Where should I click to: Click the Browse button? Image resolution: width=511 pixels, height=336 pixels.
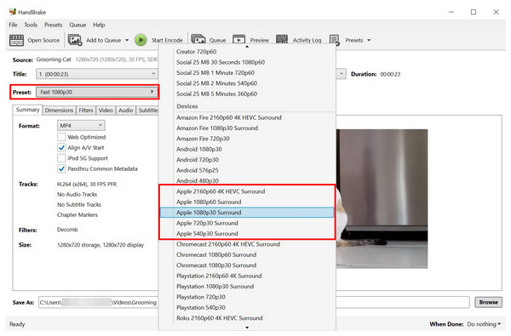pyautogui.click(x=488, y=302)
